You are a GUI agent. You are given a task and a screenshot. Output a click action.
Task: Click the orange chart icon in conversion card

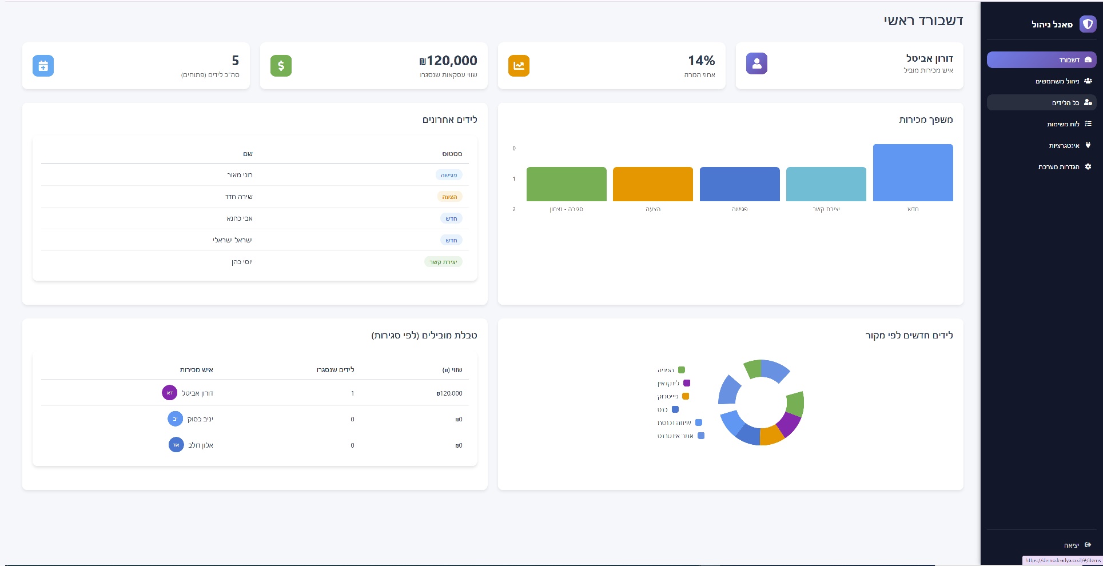pos(519,66)
